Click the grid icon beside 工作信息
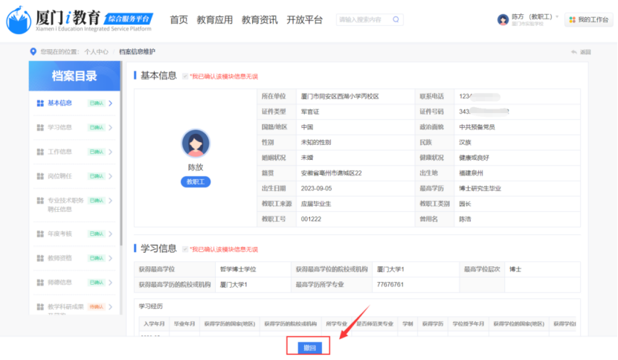This screenshot has width=618, height=360. pyautogui.click(x=40, y=152)
